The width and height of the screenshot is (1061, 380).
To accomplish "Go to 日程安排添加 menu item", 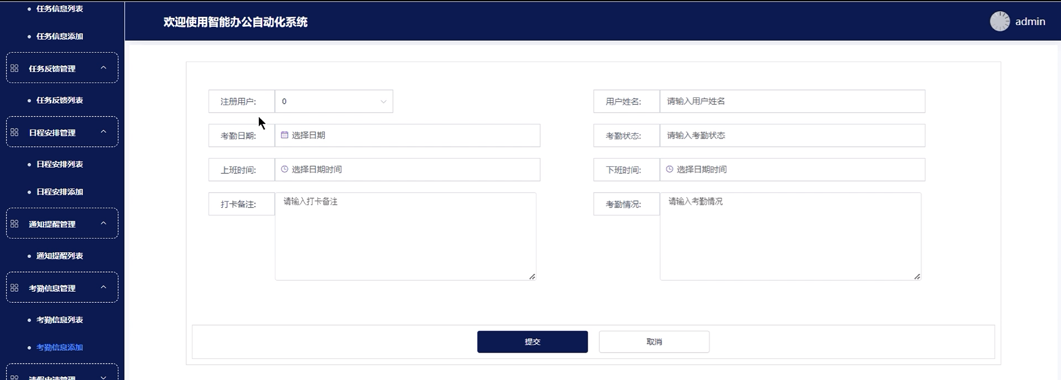I will tap(60, 192).
